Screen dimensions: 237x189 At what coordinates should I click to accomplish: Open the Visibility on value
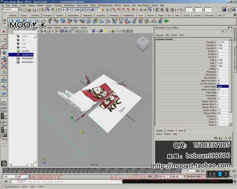[223, 69]
